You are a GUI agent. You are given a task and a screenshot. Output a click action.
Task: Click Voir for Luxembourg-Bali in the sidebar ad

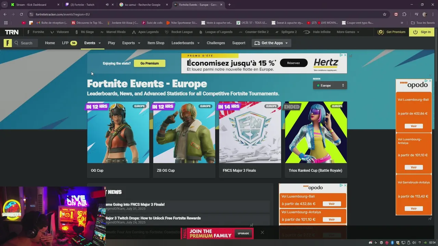point(414,126)
